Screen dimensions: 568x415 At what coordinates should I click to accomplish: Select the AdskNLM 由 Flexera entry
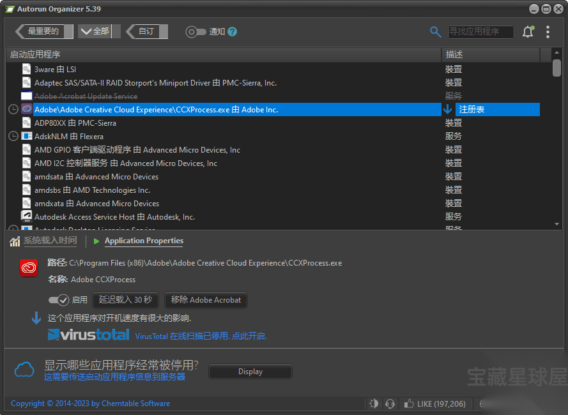(69, 137)
